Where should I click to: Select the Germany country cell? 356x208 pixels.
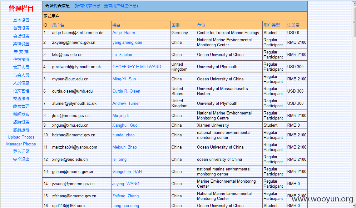pyautogui.click(x=183, y=33)
